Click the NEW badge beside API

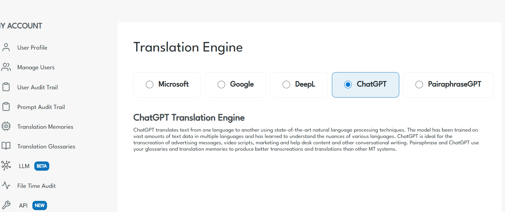point(40,206)
